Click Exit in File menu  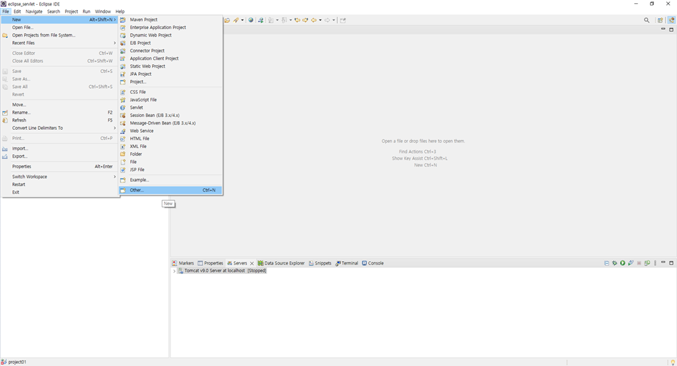pos(60,192)
